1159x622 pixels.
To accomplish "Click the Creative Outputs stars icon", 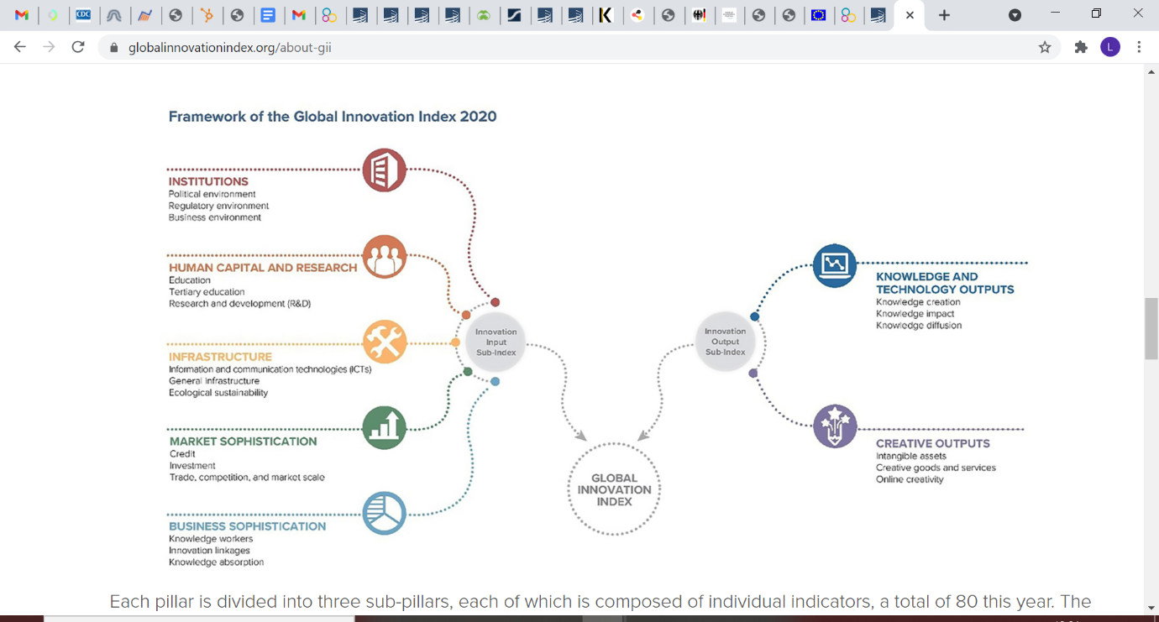I will pyautogui.click(x=834, y=426).
